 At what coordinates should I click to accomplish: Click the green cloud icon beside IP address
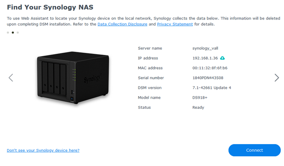(x=222, y=58)
